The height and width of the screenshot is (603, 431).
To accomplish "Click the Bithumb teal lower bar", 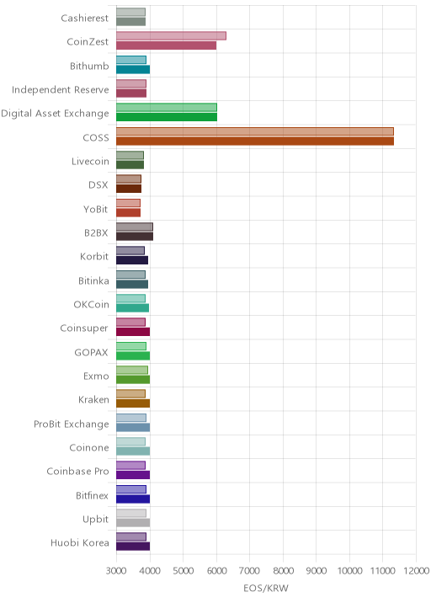I will click(x=133, y=70).
